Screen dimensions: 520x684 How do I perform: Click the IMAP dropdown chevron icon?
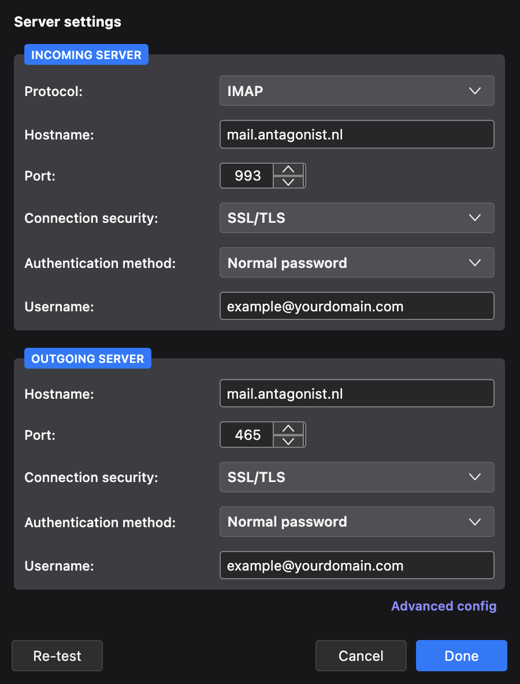point(475,91)
